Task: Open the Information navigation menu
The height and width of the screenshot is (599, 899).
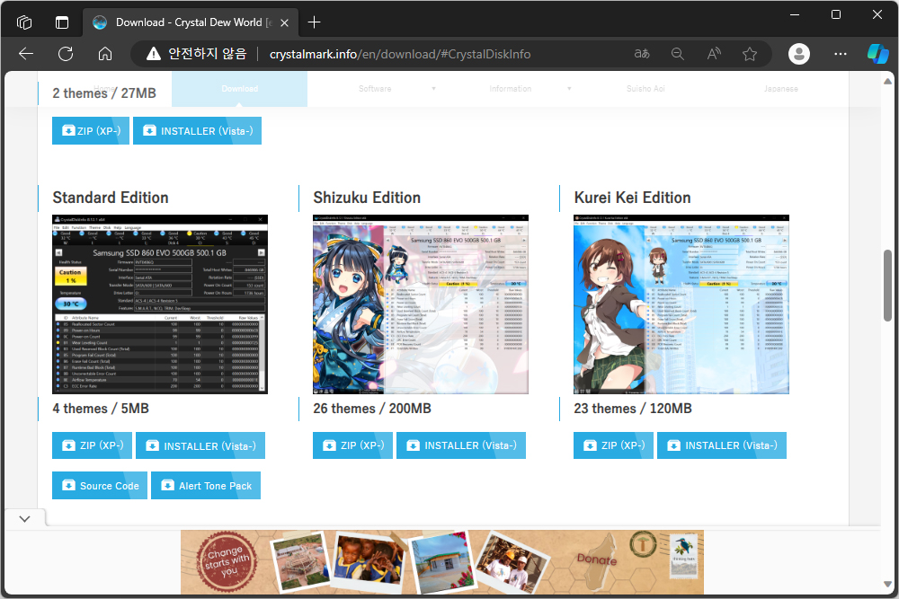Action: [x=511, y=89]
